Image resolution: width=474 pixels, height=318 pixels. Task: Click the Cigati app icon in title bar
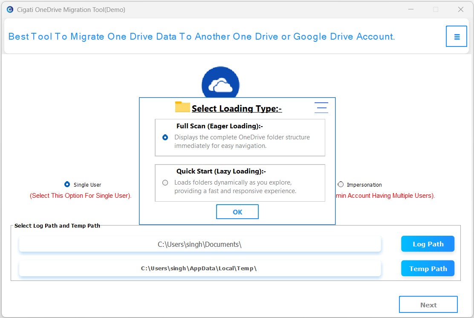pyautogui.click(x=10, y=9)
